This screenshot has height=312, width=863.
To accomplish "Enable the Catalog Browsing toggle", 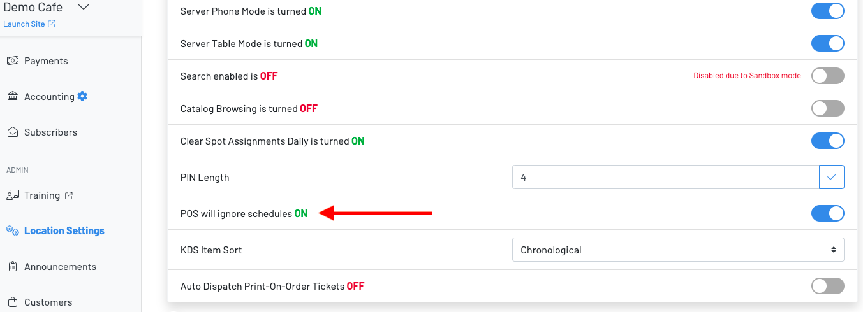I will tap(827, 108).
